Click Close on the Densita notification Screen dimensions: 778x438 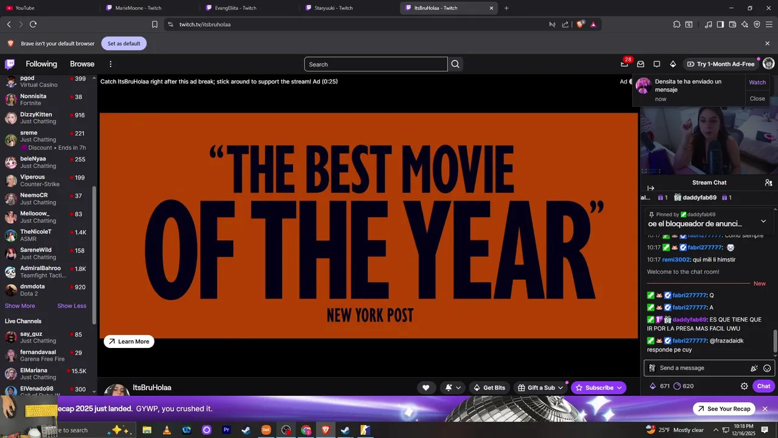[757, 99]
